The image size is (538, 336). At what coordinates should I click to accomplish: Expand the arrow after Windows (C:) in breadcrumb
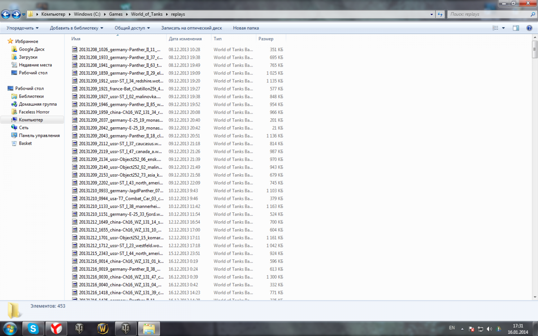[104, 14]
